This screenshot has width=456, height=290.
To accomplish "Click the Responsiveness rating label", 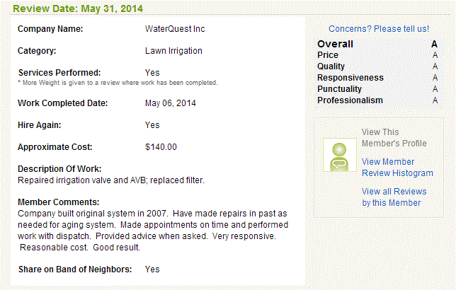I will coord(350,78).
